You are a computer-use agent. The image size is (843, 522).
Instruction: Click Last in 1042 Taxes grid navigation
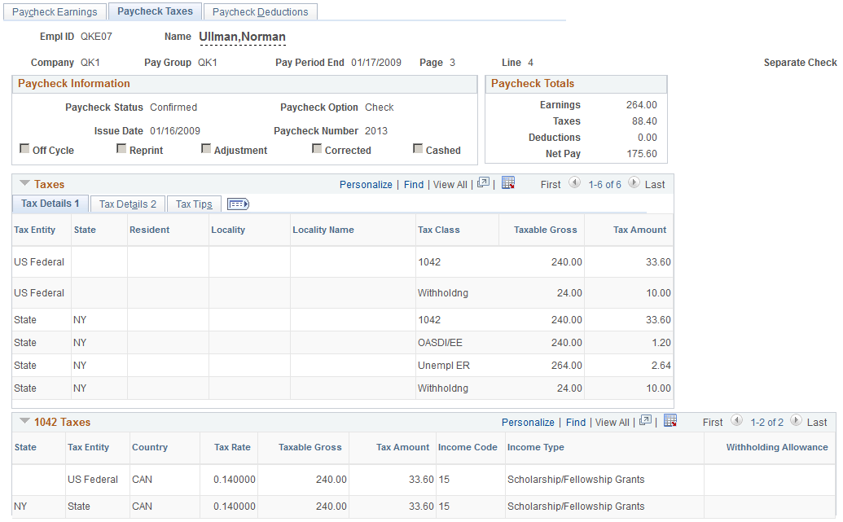(x=817, y=422)
